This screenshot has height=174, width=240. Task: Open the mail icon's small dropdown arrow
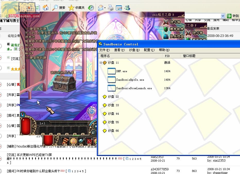pos(105,8)
